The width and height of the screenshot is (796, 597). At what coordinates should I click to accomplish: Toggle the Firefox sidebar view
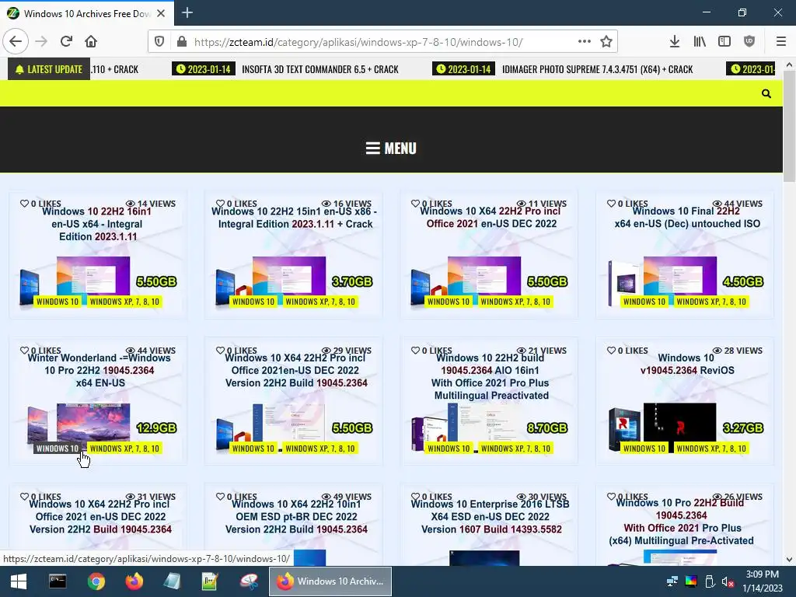724,42
